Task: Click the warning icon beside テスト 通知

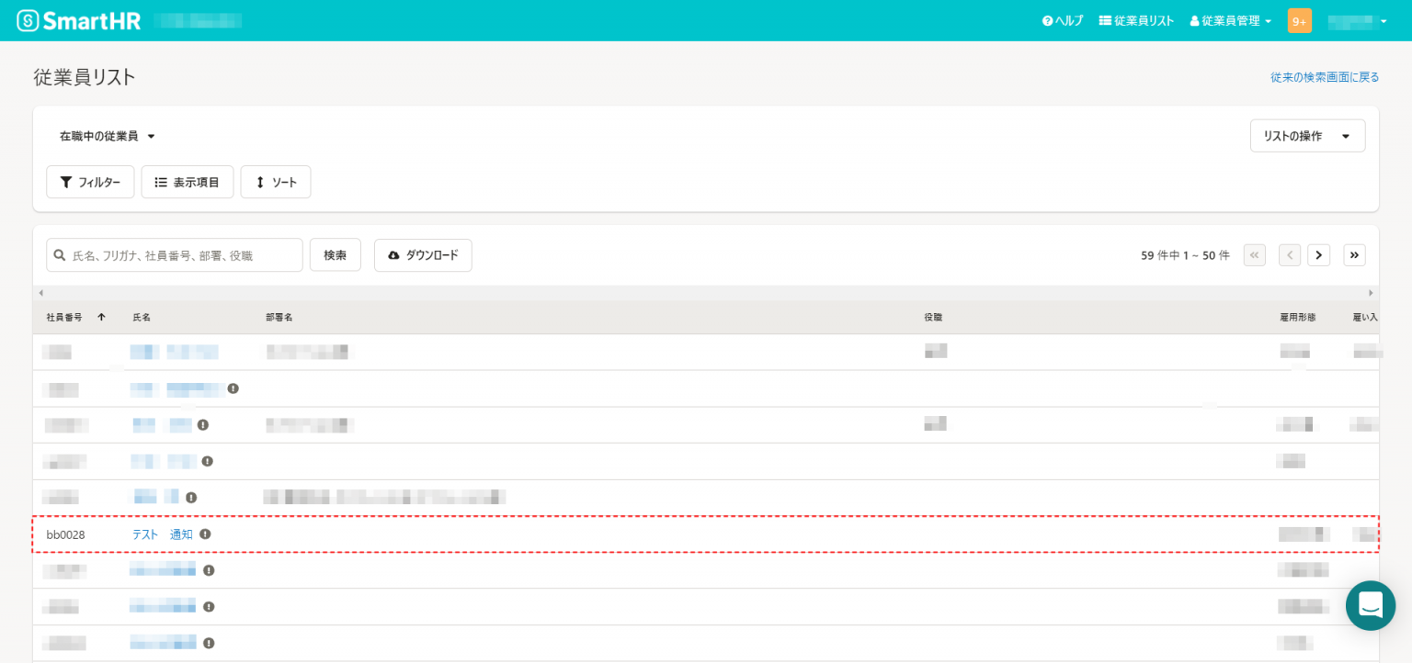Action: pos(205,534)
